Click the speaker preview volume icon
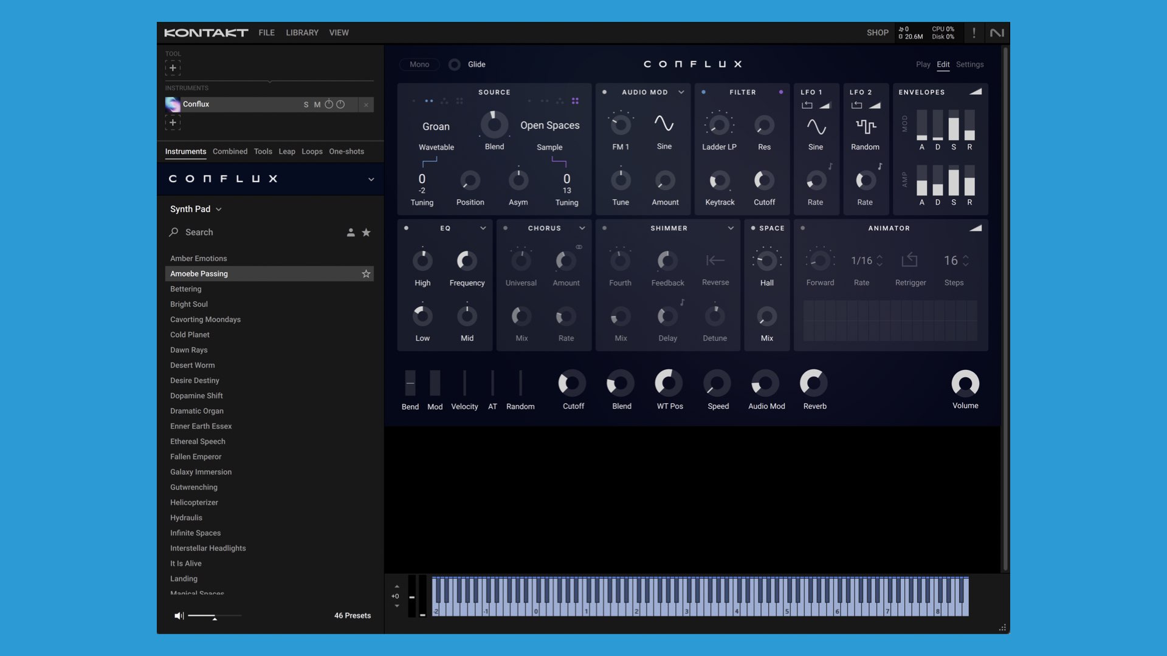 (179, 616)
